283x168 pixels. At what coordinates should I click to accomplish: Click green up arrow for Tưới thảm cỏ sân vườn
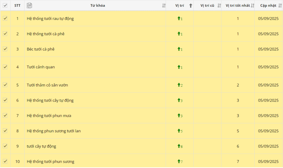pos(179,85)
